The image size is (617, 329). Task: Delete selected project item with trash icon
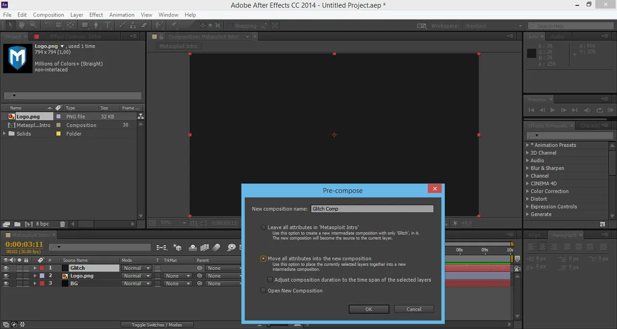(62, 224)
